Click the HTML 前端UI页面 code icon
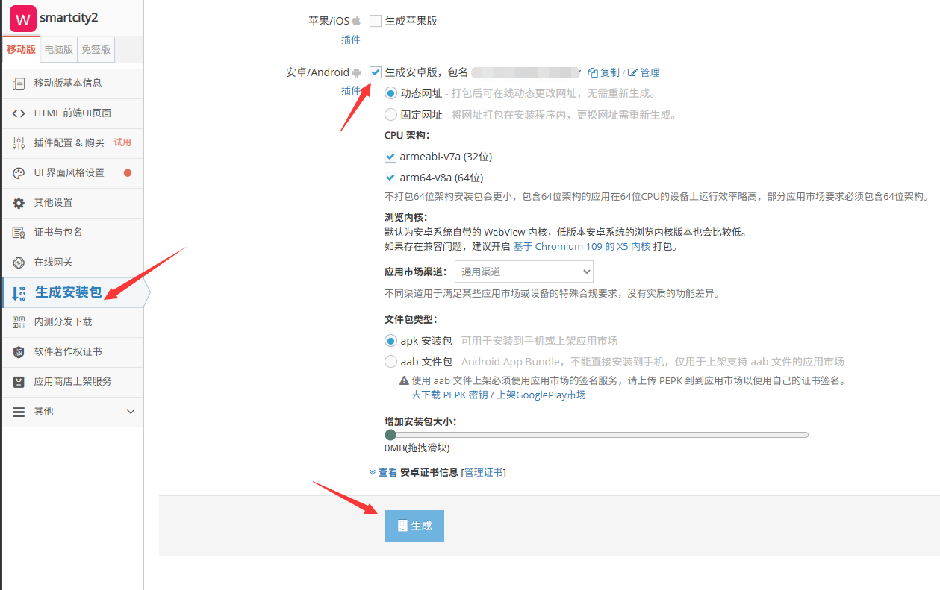The height and width of the screenshot is (590, 940). click(19, 113)
